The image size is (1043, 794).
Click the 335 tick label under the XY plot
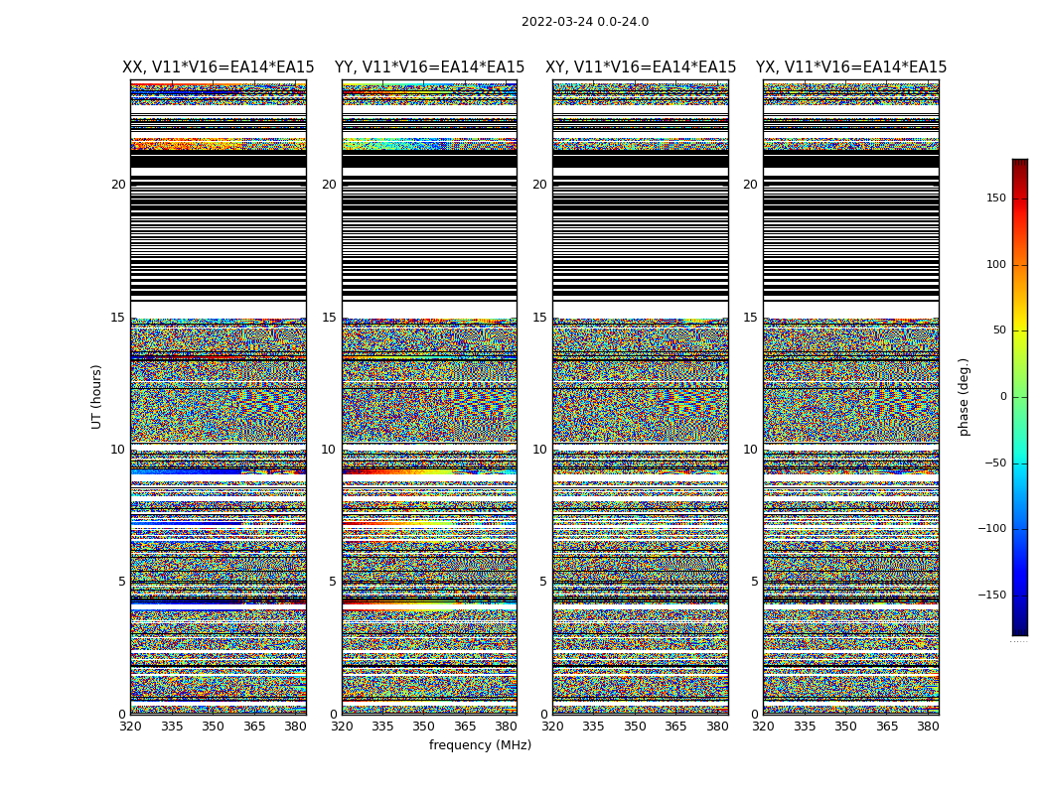tap(593, 727)
